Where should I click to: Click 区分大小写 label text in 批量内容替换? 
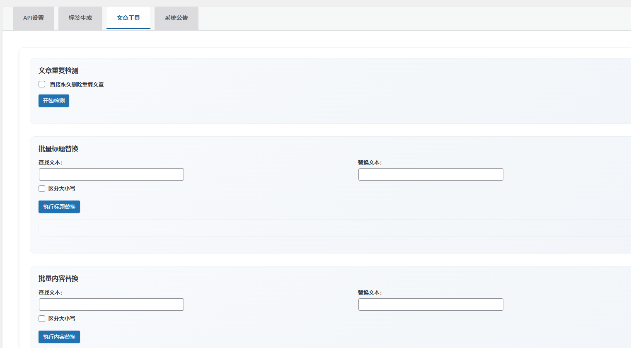62,319
